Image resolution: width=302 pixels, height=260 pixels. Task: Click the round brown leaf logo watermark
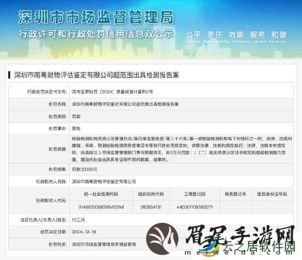163,239
